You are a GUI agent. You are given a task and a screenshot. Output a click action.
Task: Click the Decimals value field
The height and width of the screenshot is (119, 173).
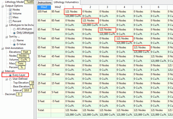click(x=18, y=94)
